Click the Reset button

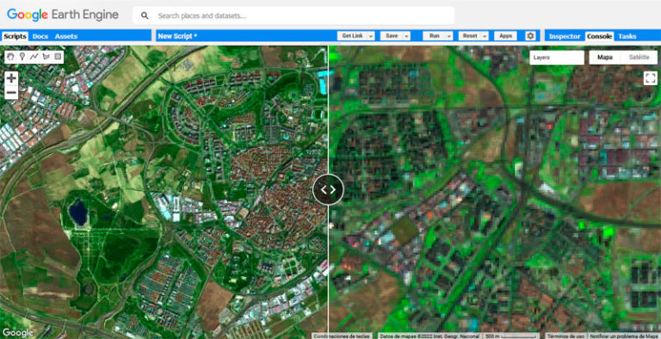470,36
